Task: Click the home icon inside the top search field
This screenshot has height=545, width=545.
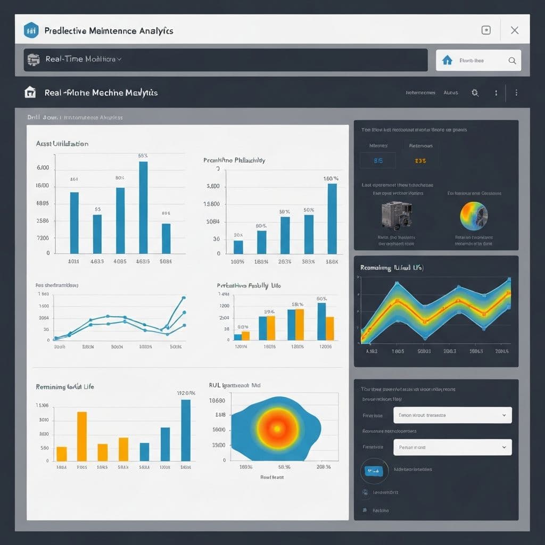Action: (447, 60)
